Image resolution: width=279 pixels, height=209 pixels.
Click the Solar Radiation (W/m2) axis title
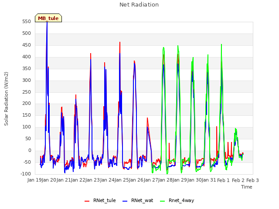tap(6, 99)
